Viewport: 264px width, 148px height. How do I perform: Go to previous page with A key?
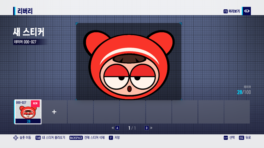pos(117,128)
